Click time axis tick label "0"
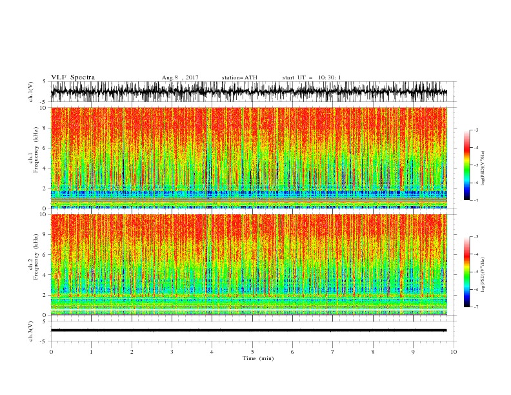 point(51,352)
